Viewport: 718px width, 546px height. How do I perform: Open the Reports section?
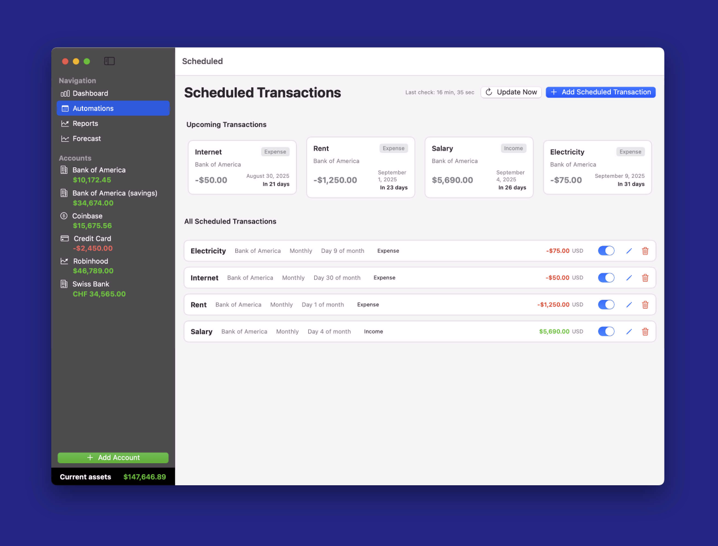(x=113, y=124)
